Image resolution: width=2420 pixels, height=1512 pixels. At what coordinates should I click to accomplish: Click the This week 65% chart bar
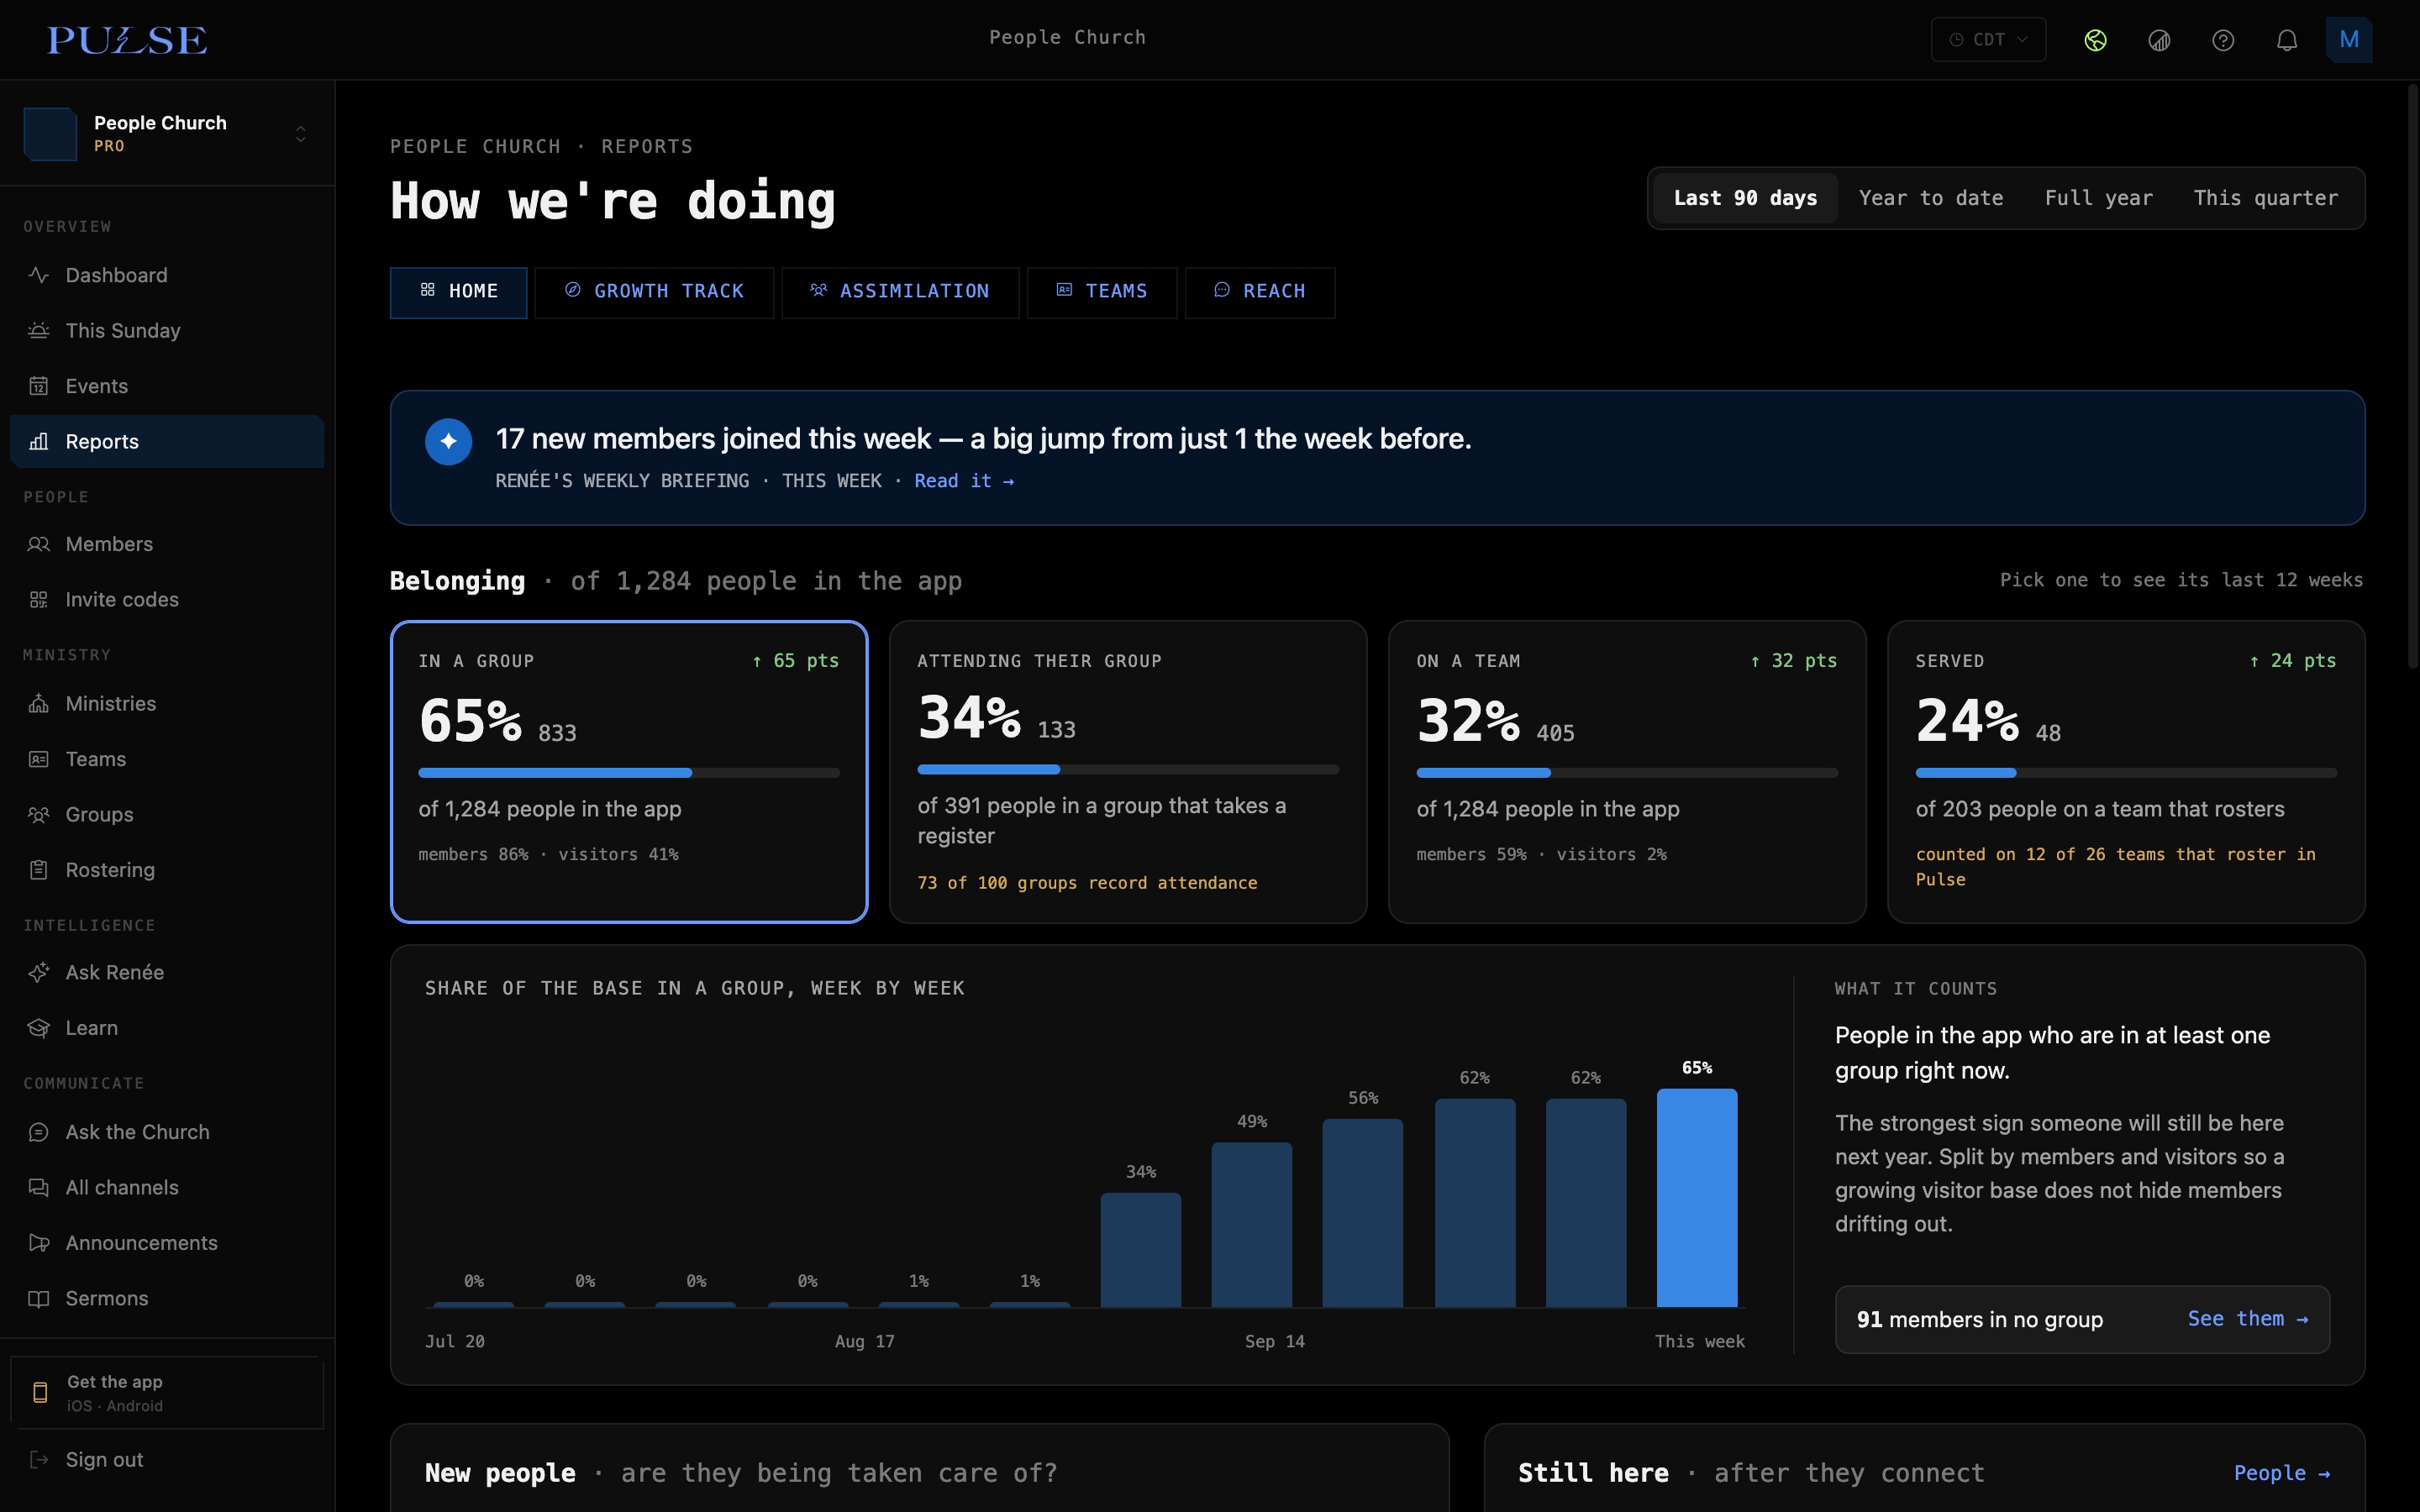click(x=1697, y=1197)
